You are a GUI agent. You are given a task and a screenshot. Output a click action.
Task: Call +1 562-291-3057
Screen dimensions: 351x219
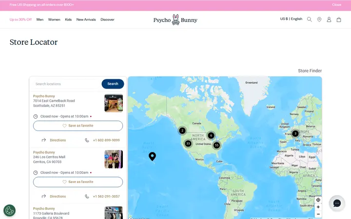[106, 196]
